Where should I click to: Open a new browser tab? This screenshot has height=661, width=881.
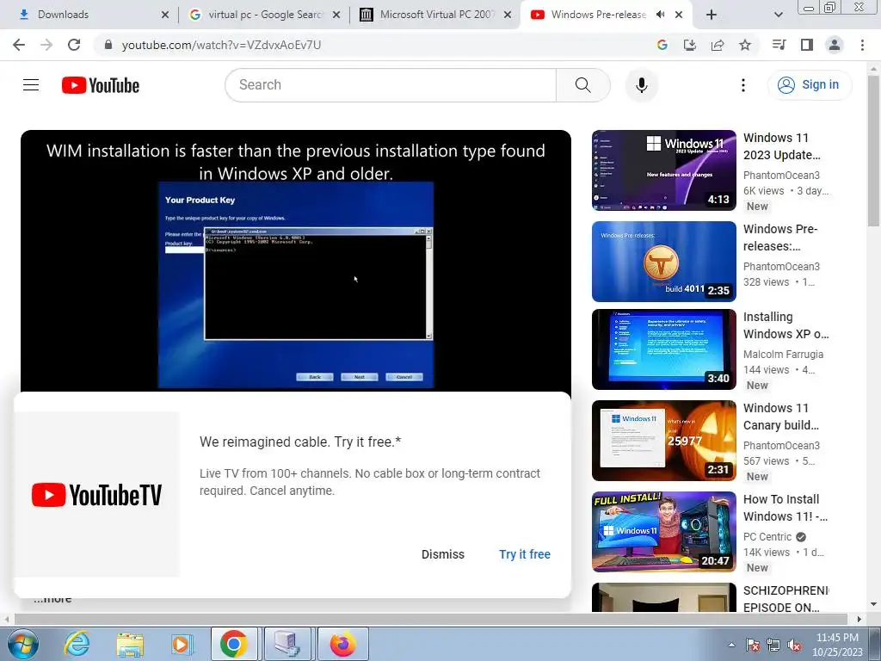[711, 15]
